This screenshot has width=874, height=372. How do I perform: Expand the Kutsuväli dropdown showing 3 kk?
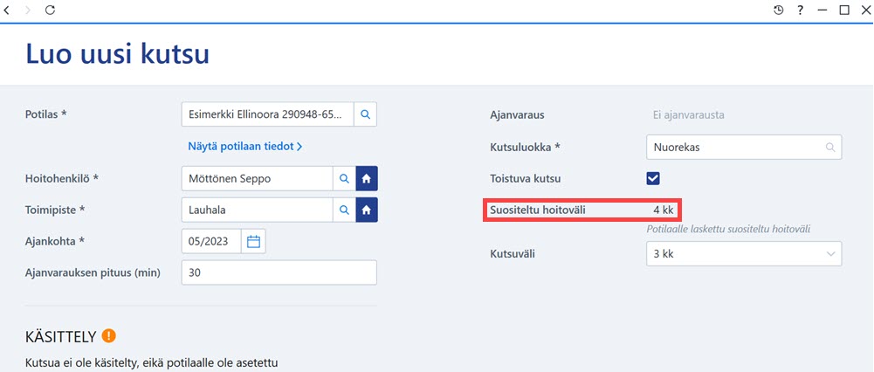tap(744, 254)
